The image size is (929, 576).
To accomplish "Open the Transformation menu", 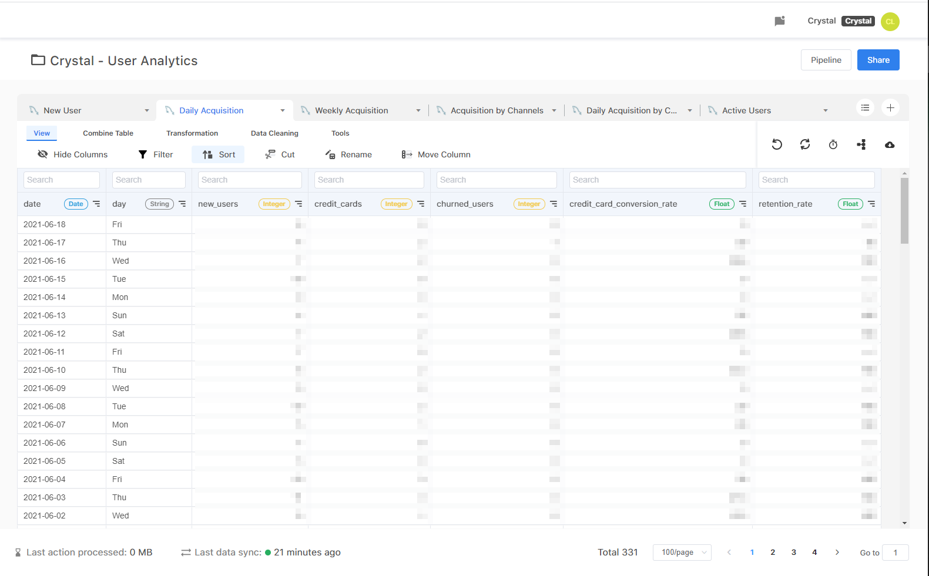I will [192, 133].
